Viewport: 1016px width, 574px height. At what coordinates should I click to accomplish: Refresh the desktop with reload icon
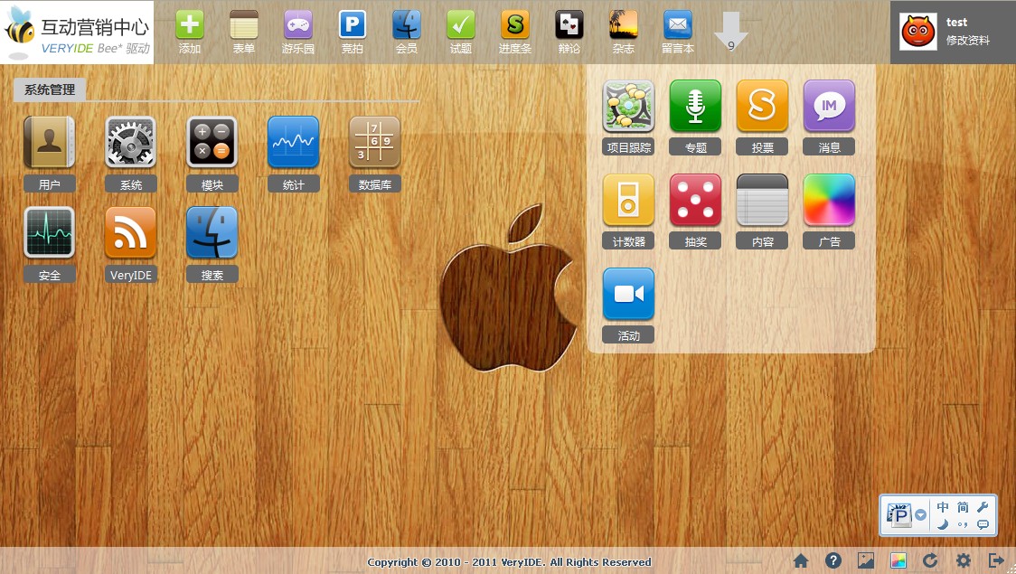(x=930, y=560)
